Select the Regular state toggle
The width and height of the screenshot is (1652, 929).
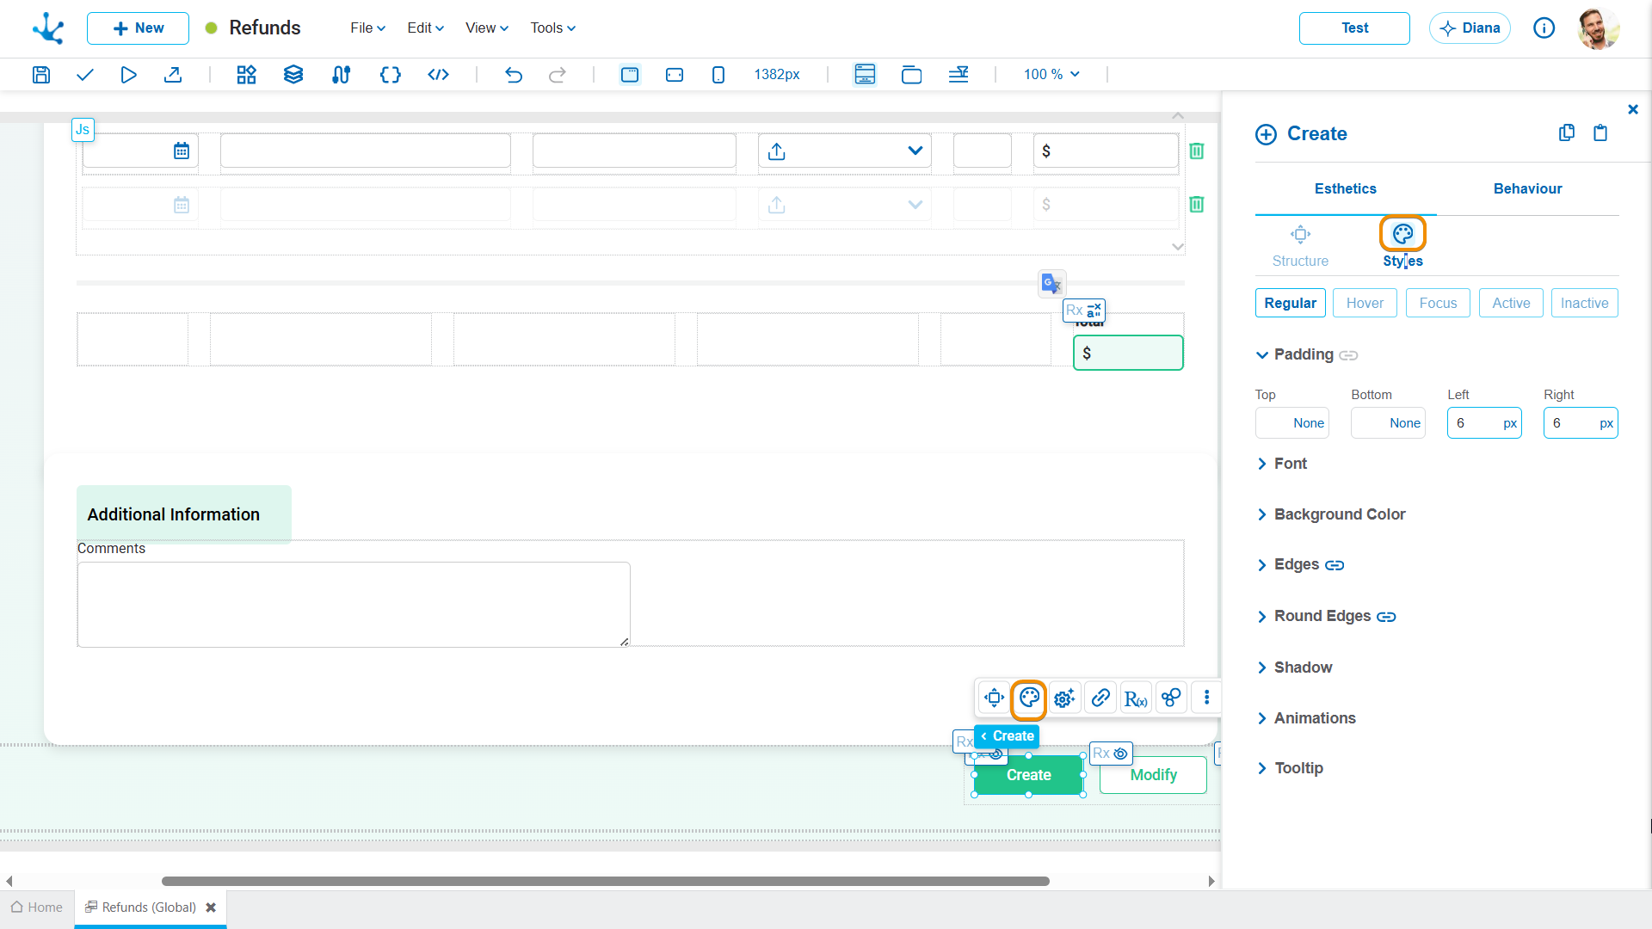pos(1290,303)
